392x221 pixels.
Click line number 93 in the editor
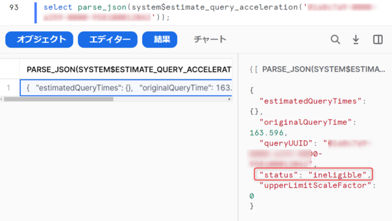click(x=14, y=7)
